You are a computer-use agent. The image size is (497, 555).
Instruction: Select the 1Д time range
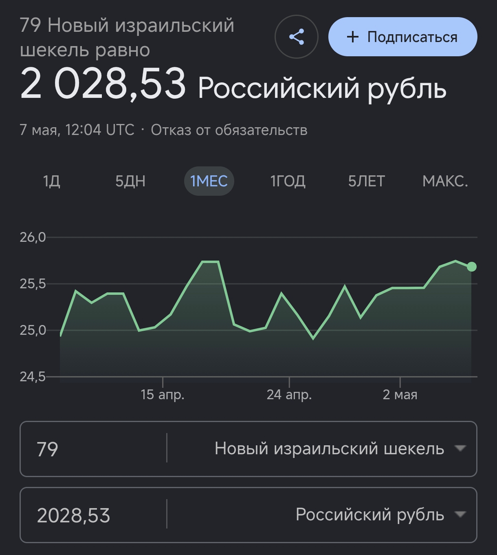pos(52,181)
